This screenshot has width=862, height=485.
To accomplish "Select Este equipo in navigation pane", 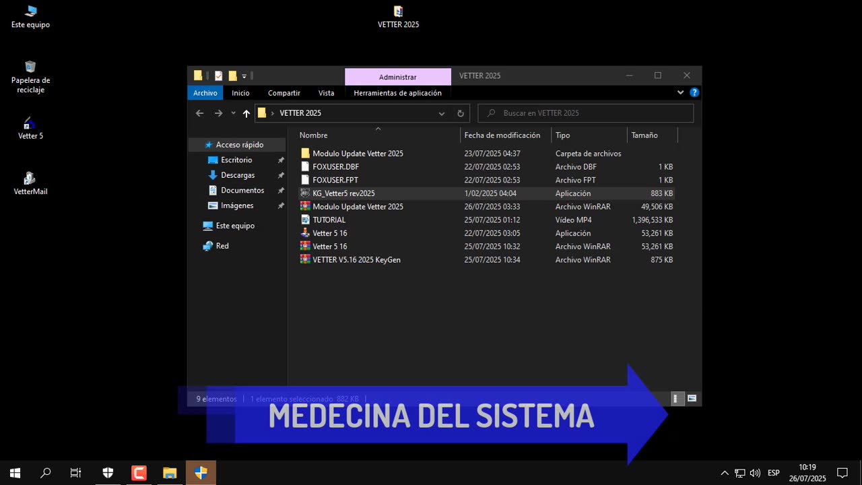I will [235, 226].
